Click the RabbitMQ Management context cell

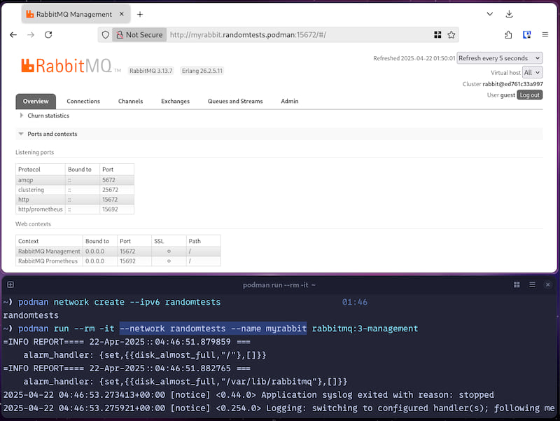click(x=49, y=251)
